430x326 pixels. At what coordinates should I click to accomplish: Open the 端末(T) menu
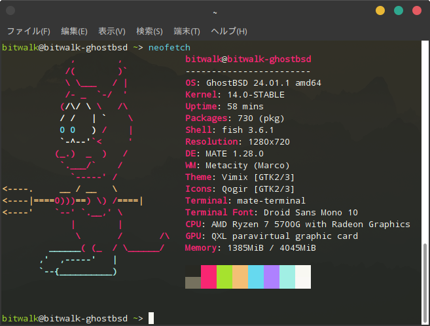click(x=187, y=31)
